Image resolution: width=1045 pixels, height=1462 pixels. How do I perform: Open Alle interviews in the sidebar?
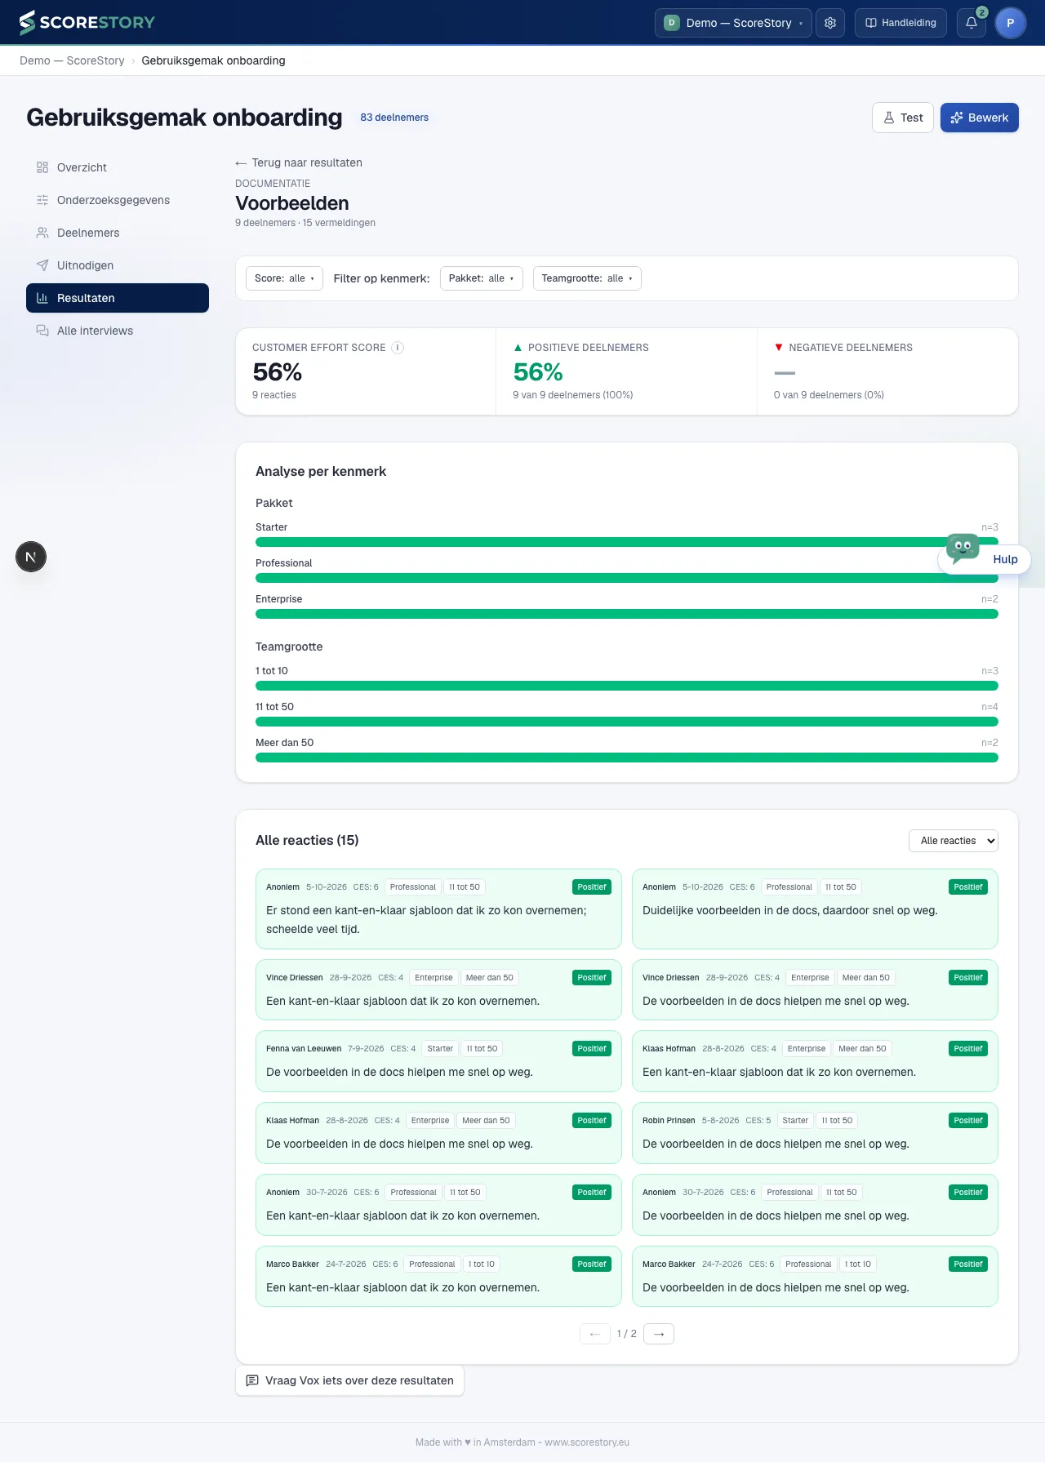[118, 331]
